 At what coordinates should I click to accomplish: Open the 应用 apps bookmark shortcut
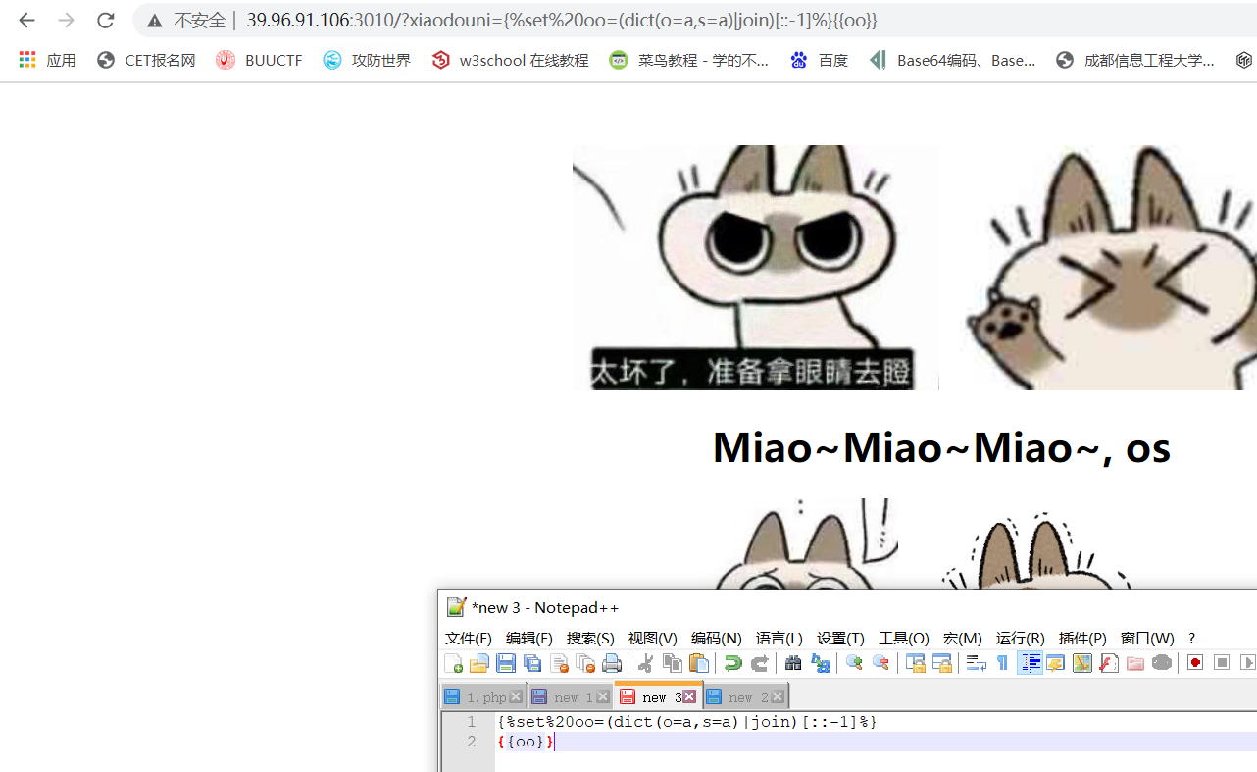[x=47, y=60]
